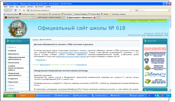Image resolution: width=175 pixels, height=102 pixels.
Task: Open the home page icon
Action: click(24, 10)
